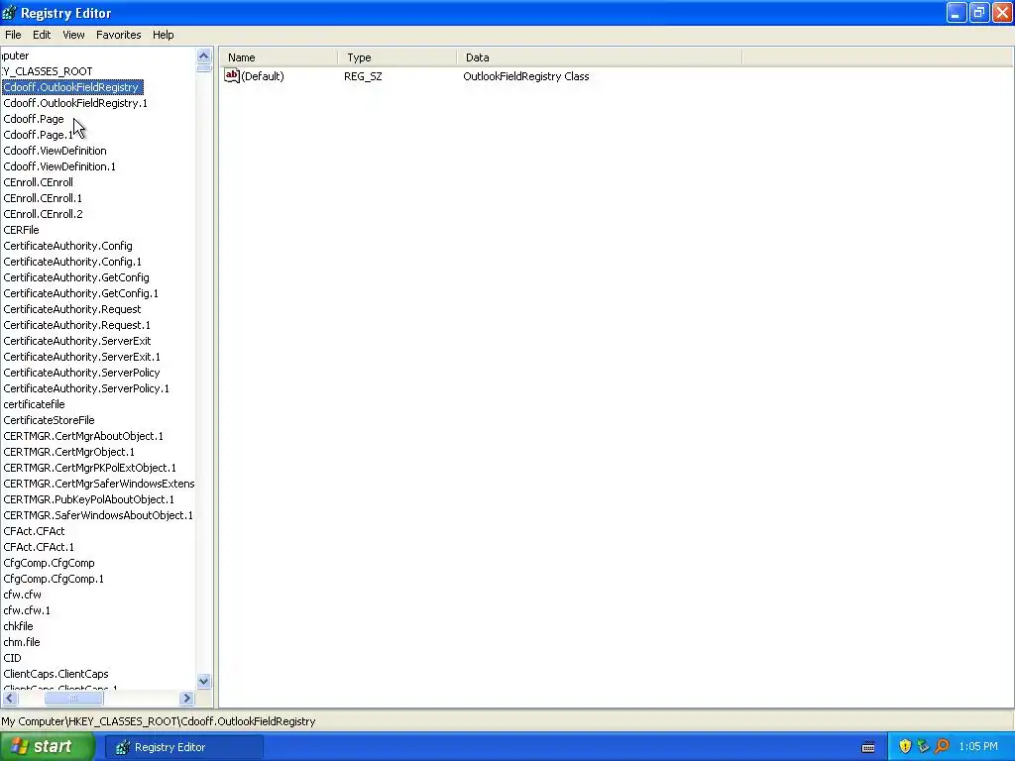Click the network connection tray icon
The width and height of the screenshot is (1015, 761).
(x=923, y=746)
